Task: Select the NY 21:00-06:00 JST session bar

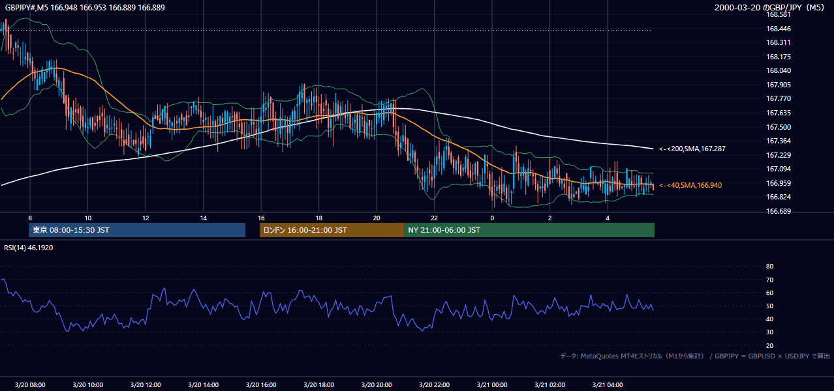Action: (x=529, y=230)
